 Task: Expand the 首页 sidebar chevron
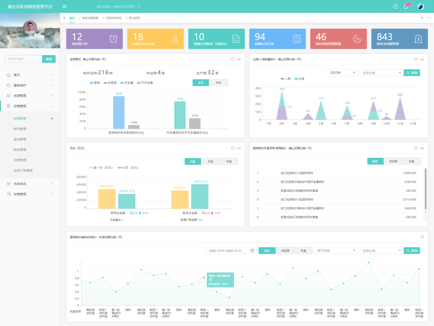tap(52, 75)
